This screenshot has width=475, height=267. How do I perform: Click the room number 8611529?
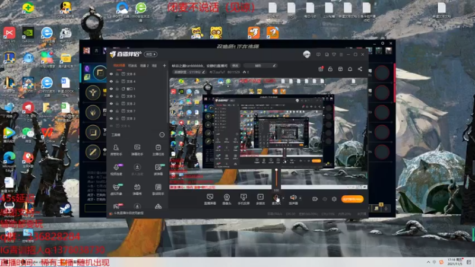233,72
